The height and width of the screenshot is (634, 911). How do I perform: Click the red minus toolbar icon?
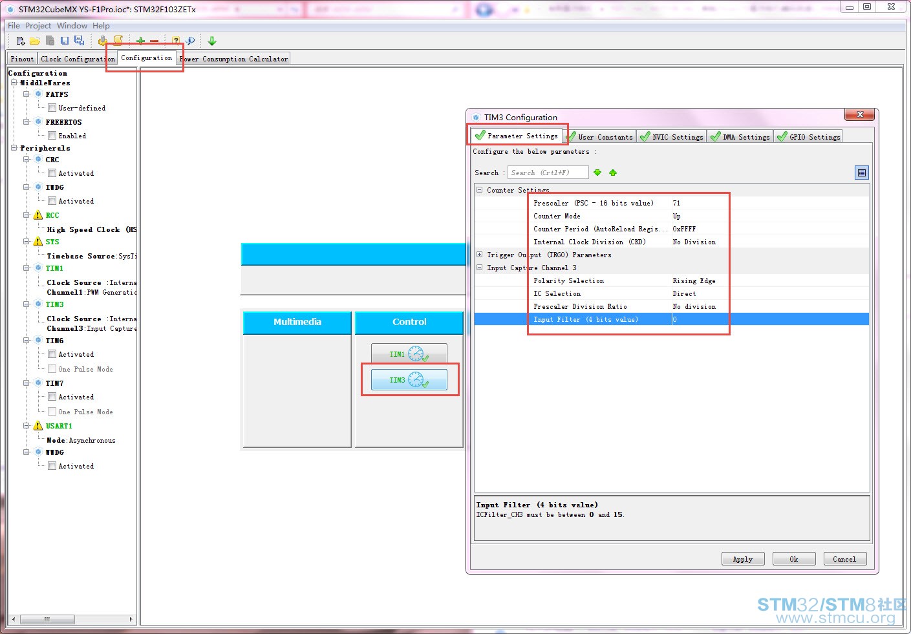154,41
